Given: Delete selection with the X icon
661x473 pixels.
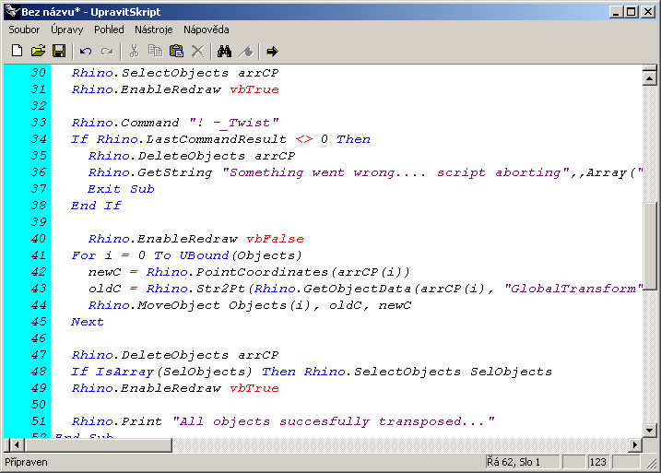Looking at the screenshot, I should click(197, 51).
